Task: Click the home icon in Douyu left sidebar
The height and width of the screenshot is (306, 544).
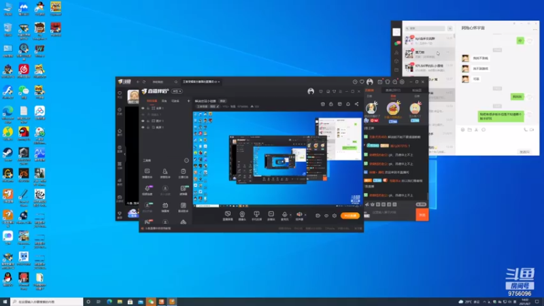Action: [x=120, y=131]
